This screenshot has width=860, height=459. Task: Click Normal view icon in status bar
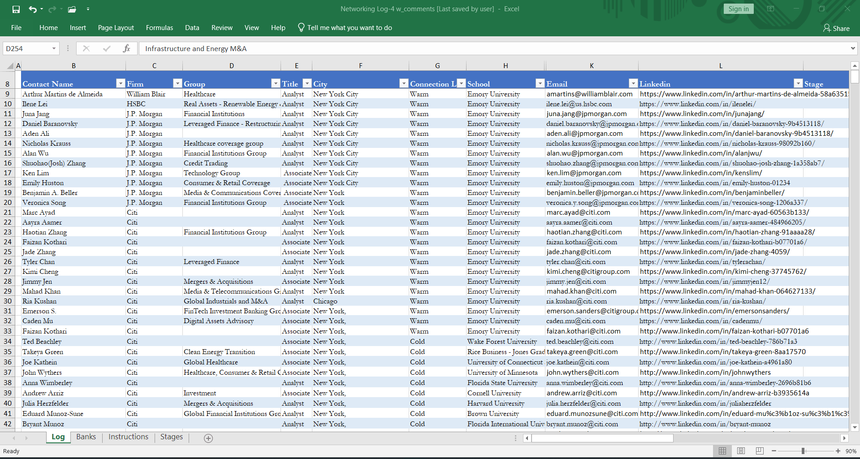(722, 451)
